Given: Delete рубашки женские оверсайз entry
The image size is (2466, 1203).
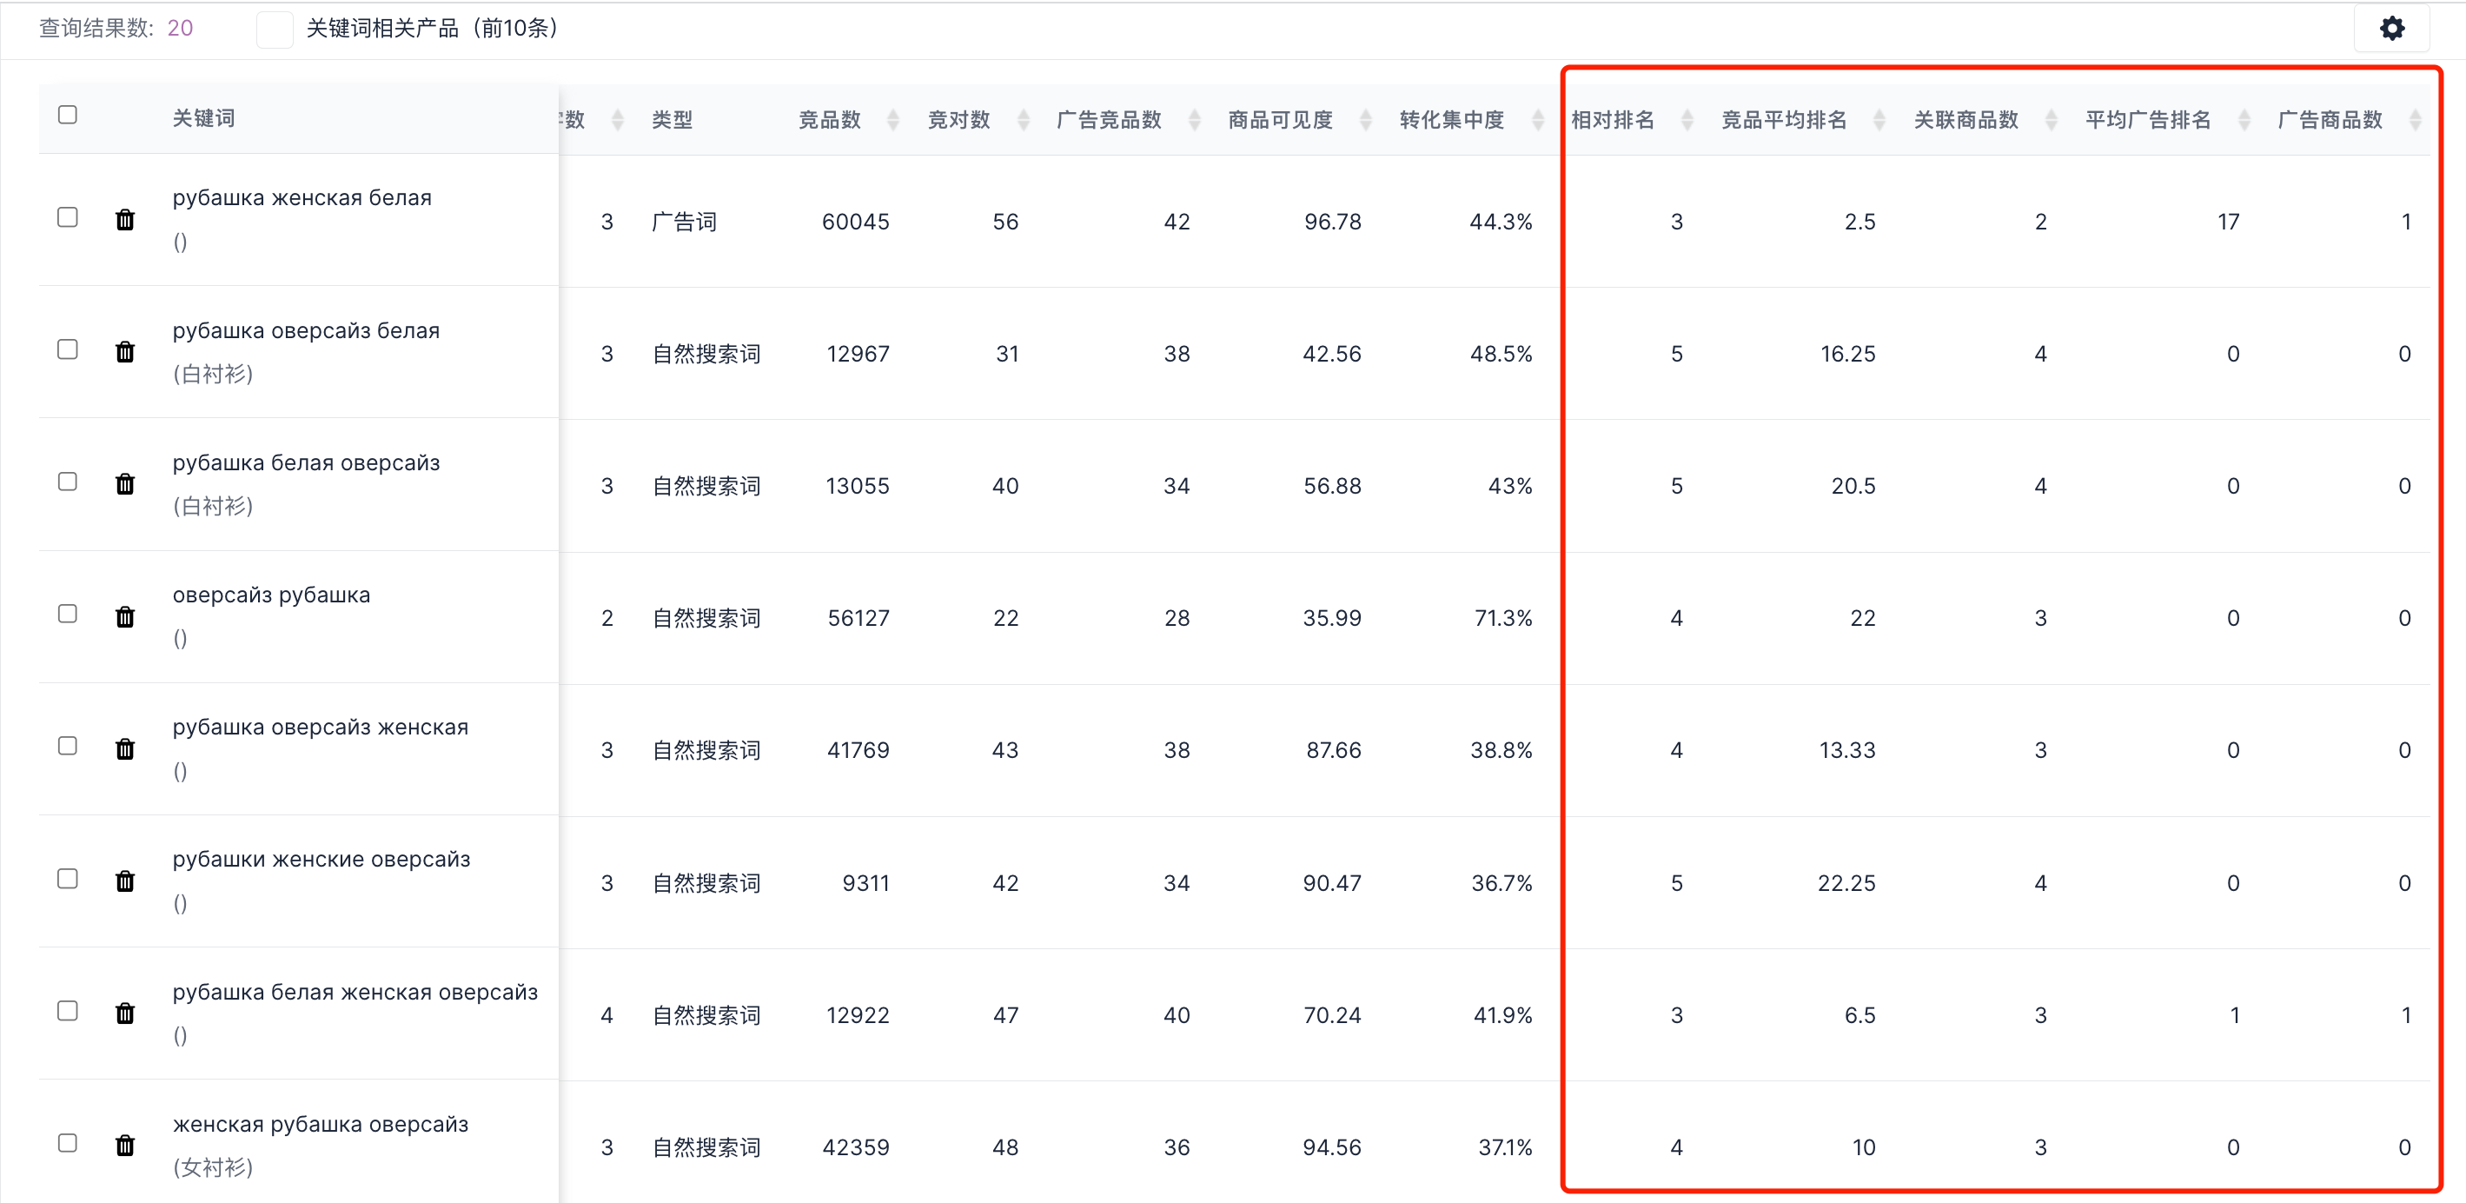Looking at the screenshot, I should 125,881.
